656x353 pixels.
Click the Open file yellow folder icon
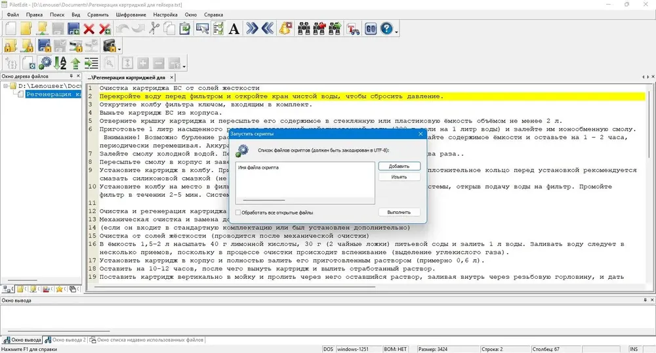point(26,28)
